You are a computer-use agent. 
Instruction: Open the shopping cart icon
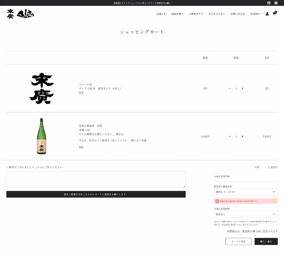click(x=274, y=14)
